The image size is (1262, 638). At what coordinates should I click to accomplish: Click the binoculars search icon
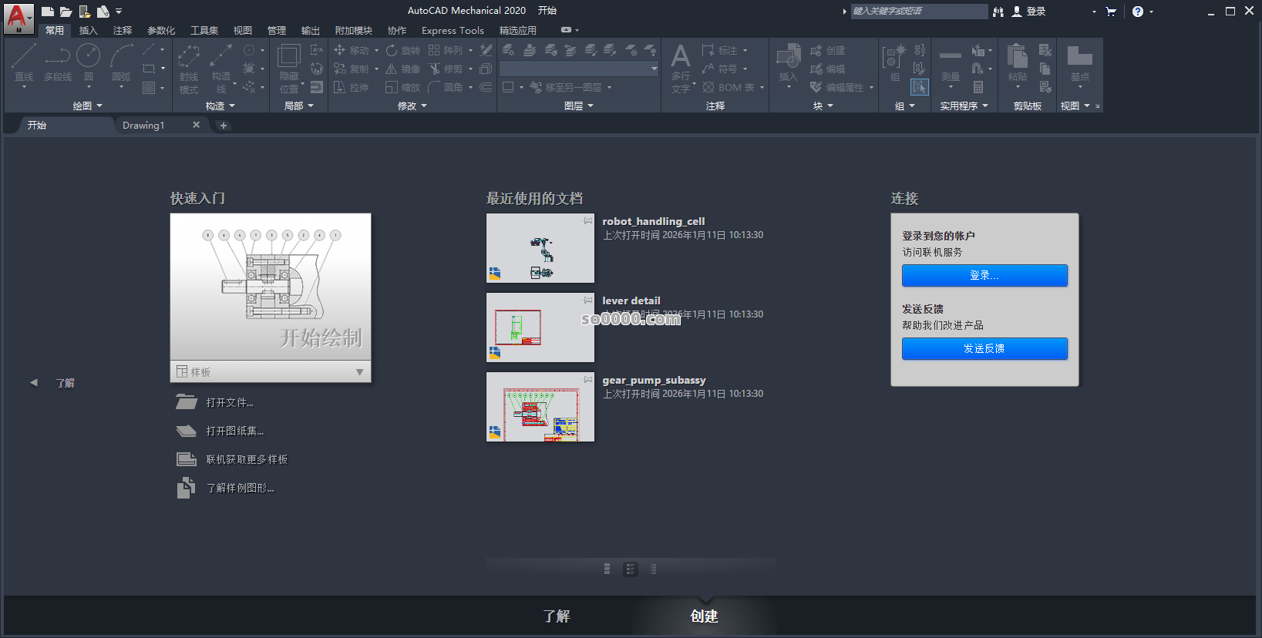coord(998,12)
